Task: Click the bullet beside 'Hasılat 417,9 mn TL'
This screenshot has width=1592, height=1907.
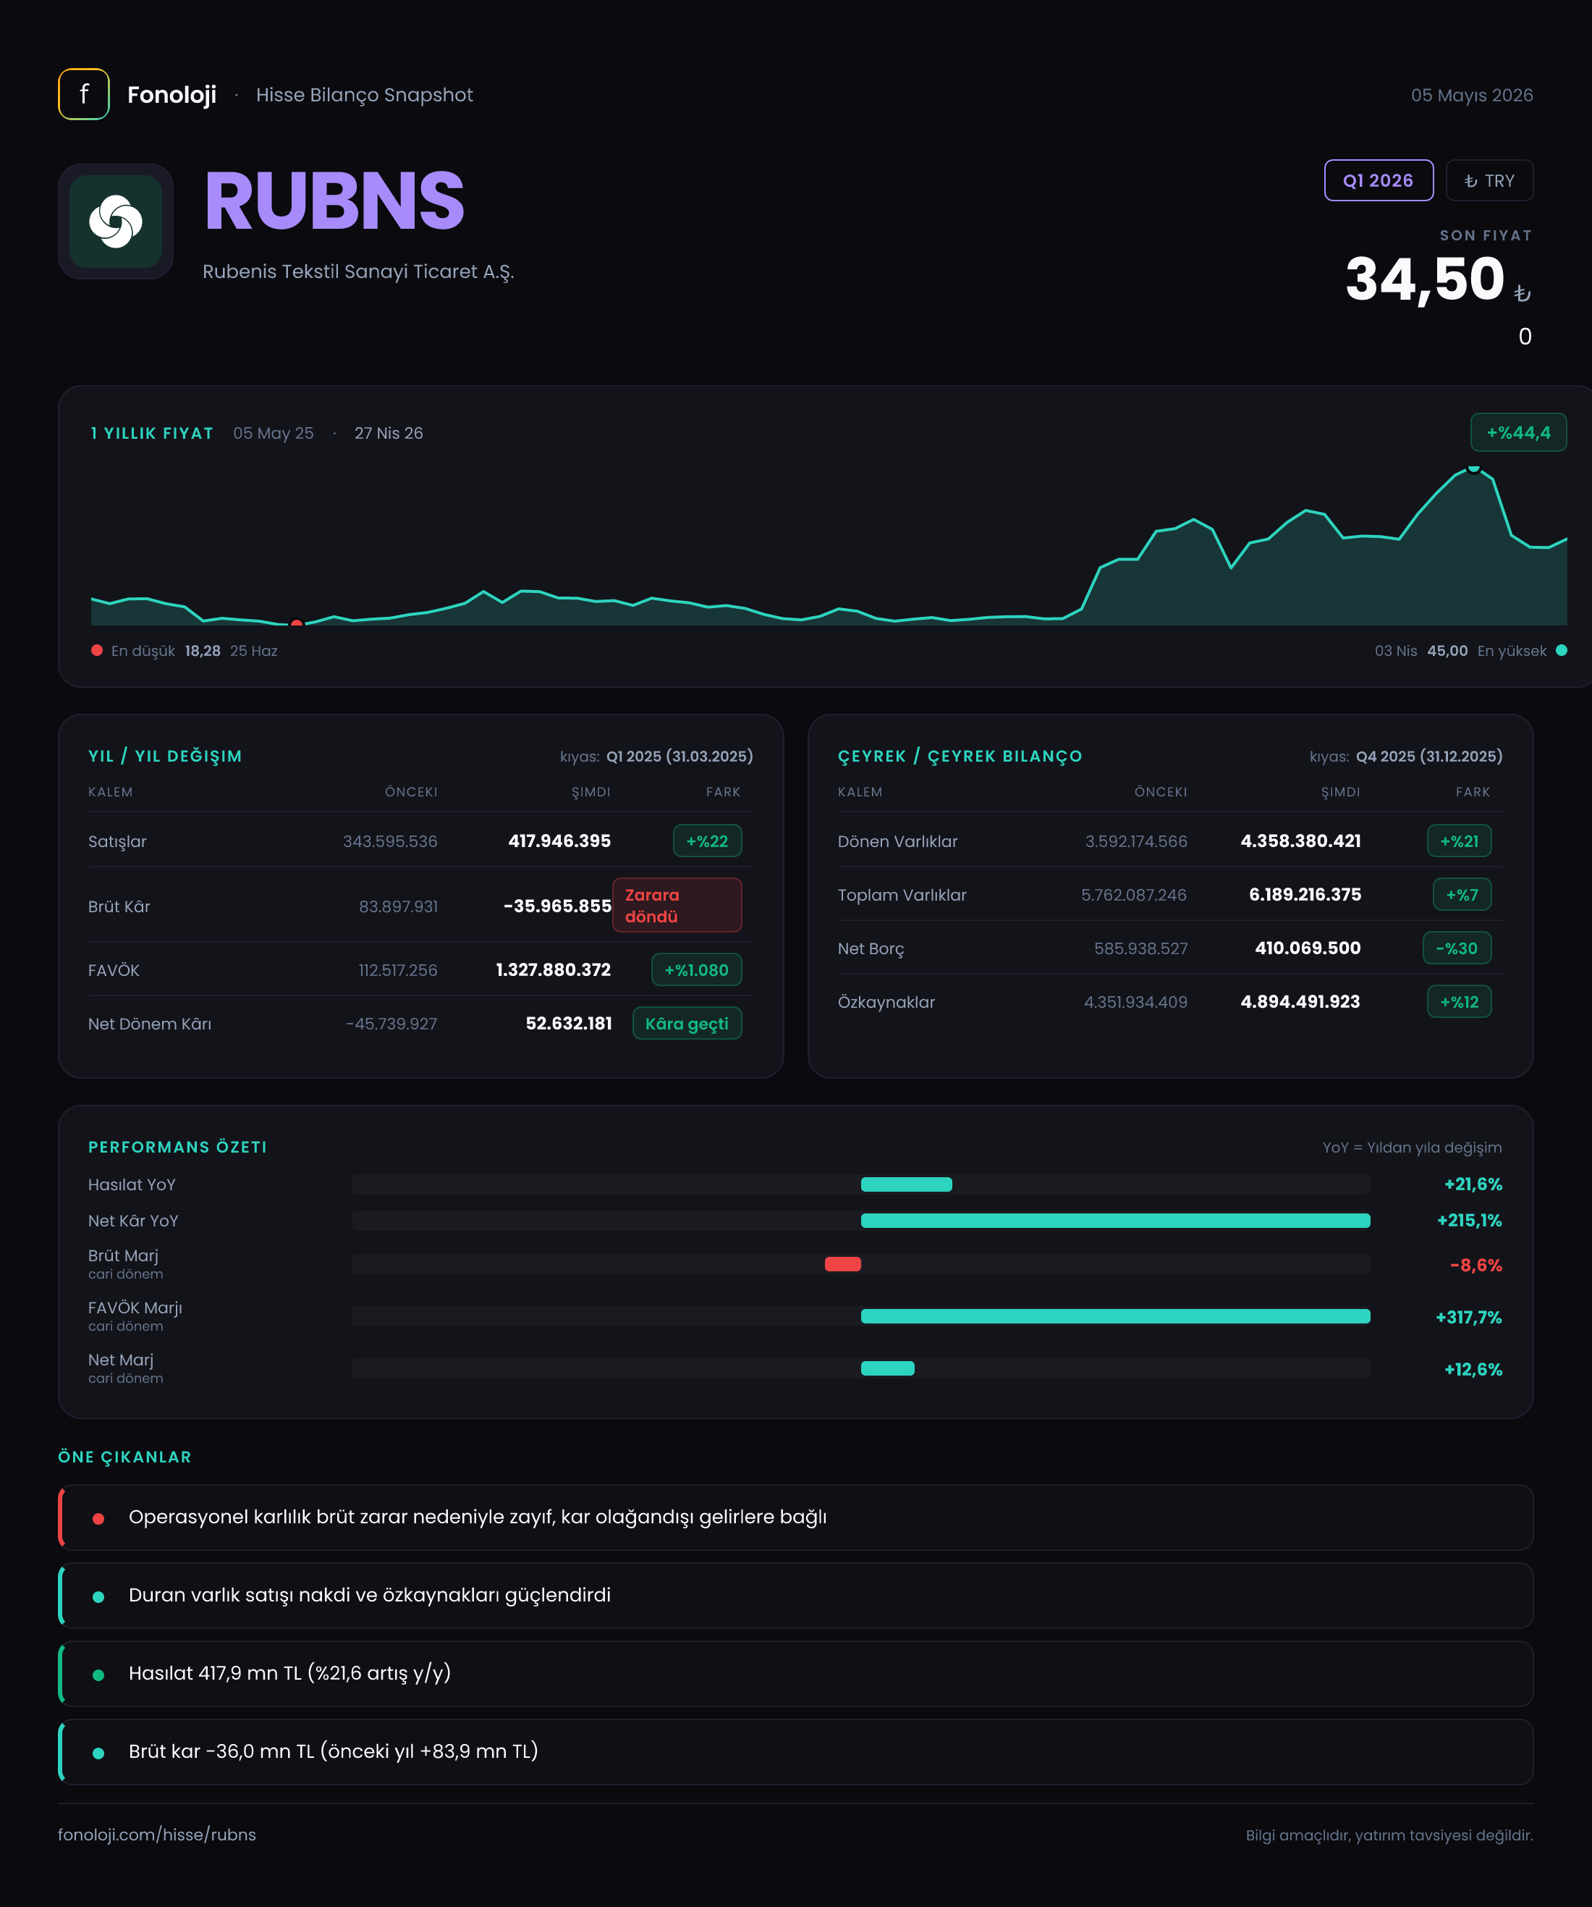Action: [98, 1675]
